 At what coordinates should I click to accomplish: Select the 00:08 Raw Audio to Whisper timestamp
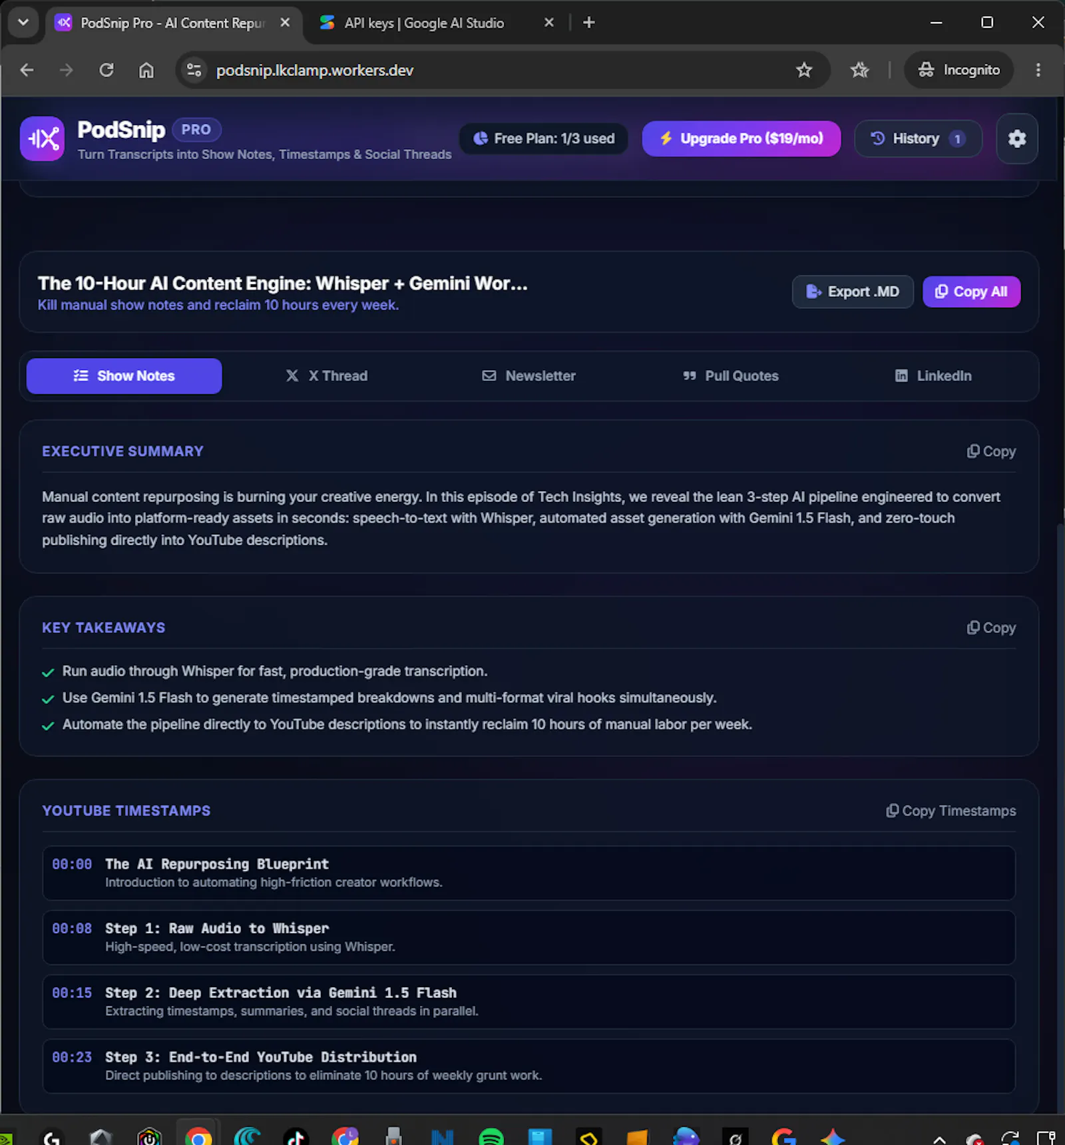point(529,937)
